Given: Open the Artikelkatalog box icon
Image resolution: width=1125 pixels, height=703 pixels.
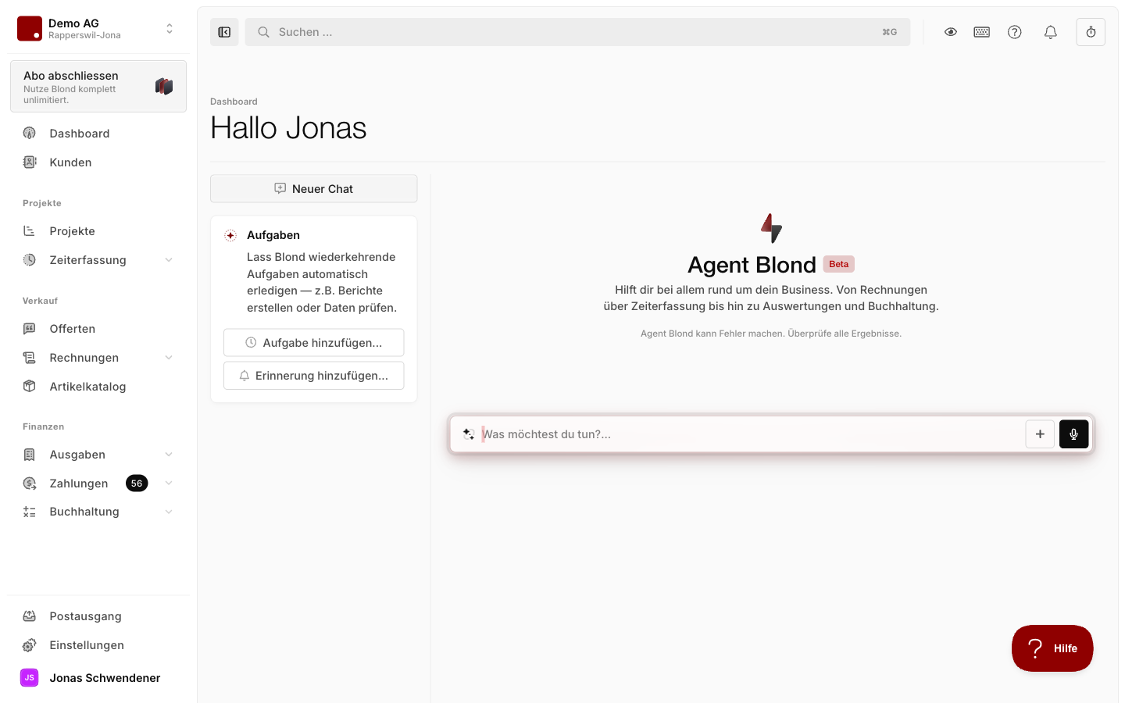Looking at the screenshot, I should [30, 387].
